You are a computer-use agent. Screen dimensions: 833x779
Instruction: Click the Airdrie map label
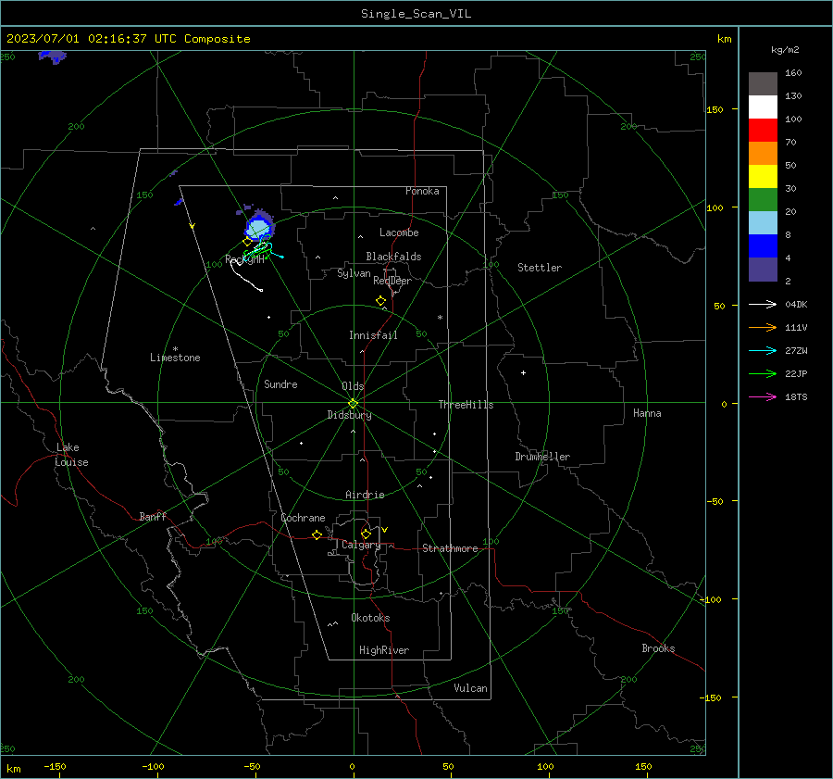(x=365, y=495)
